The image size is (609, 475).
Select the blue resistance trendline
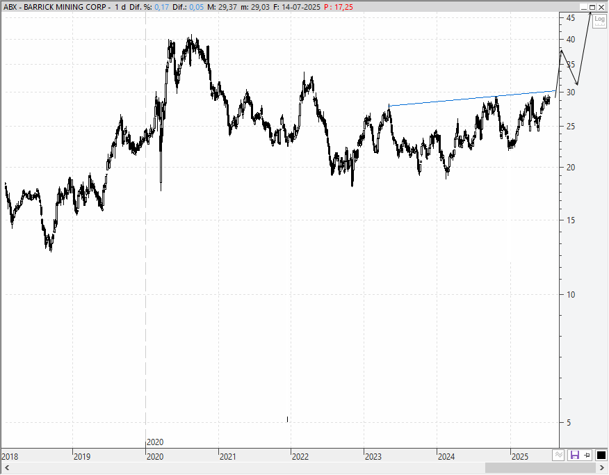click(x=472, y=98)
